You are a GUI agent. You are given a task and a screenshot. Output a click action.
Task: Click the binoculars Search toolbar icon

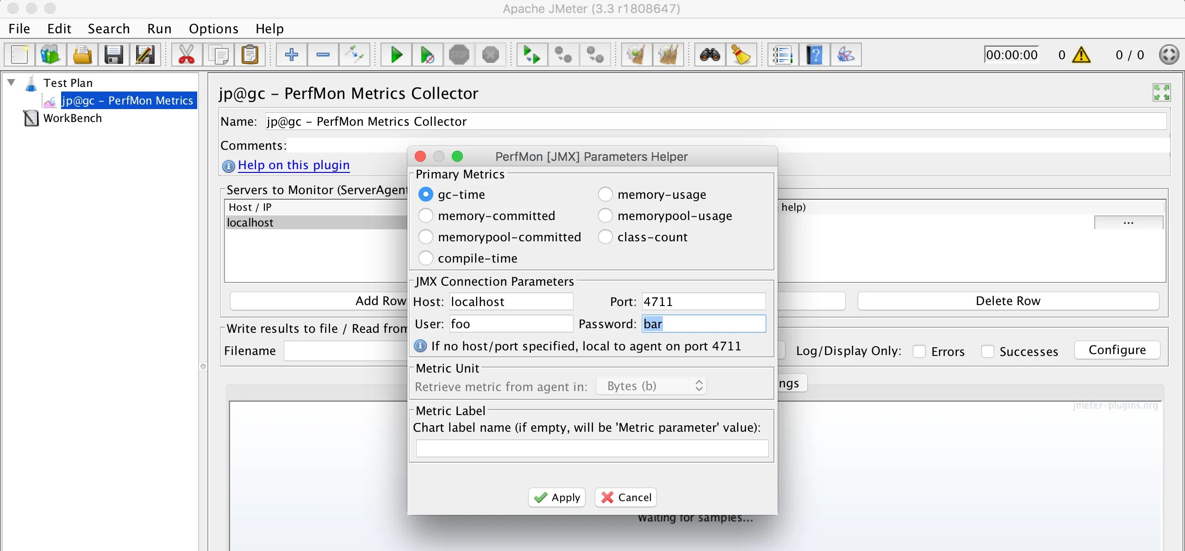[x=710, y=55]
